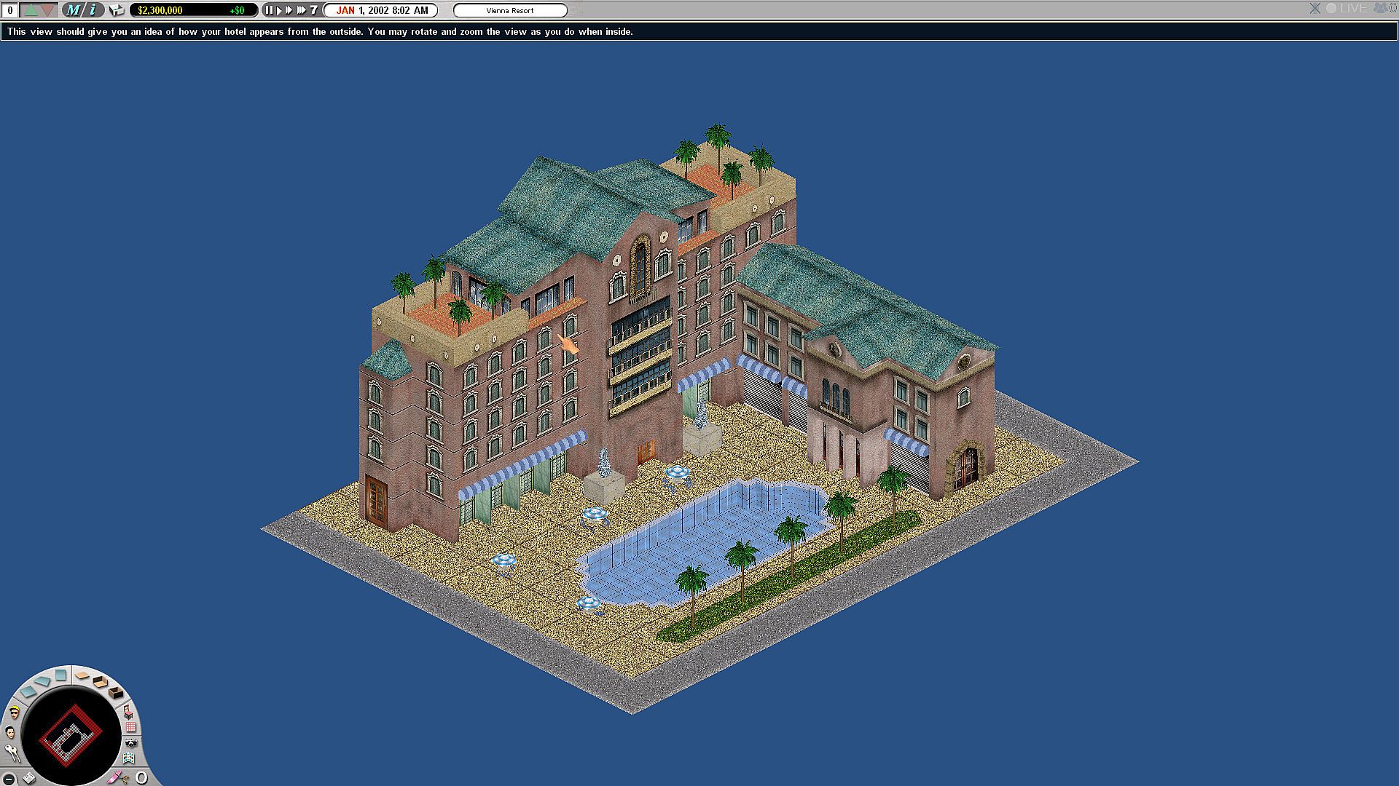This screenshot has height=786, width=1399.
Task: Click the minimap in the control wheel
Action: coord(71,735)
